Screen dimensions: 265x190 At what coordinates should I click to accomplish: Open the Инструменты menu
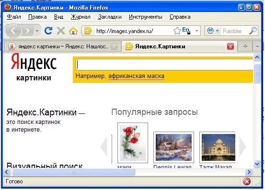click(x=146, y=17)
